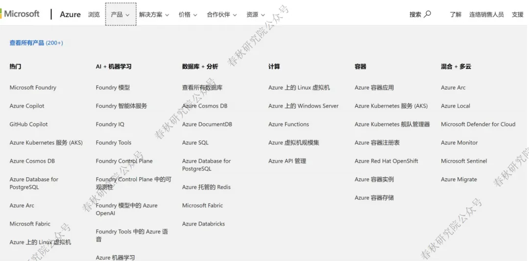The image size is (529, 261).
Task: Open Microsoft Fabric under 热门
Action: point(30,224)
